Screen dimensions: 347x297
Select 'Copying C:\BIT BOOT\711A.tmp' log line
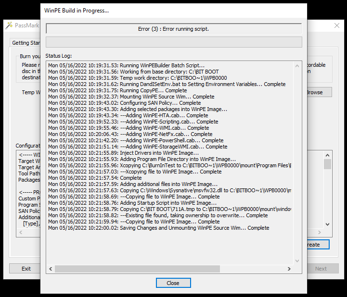click(x=170, y=209)
